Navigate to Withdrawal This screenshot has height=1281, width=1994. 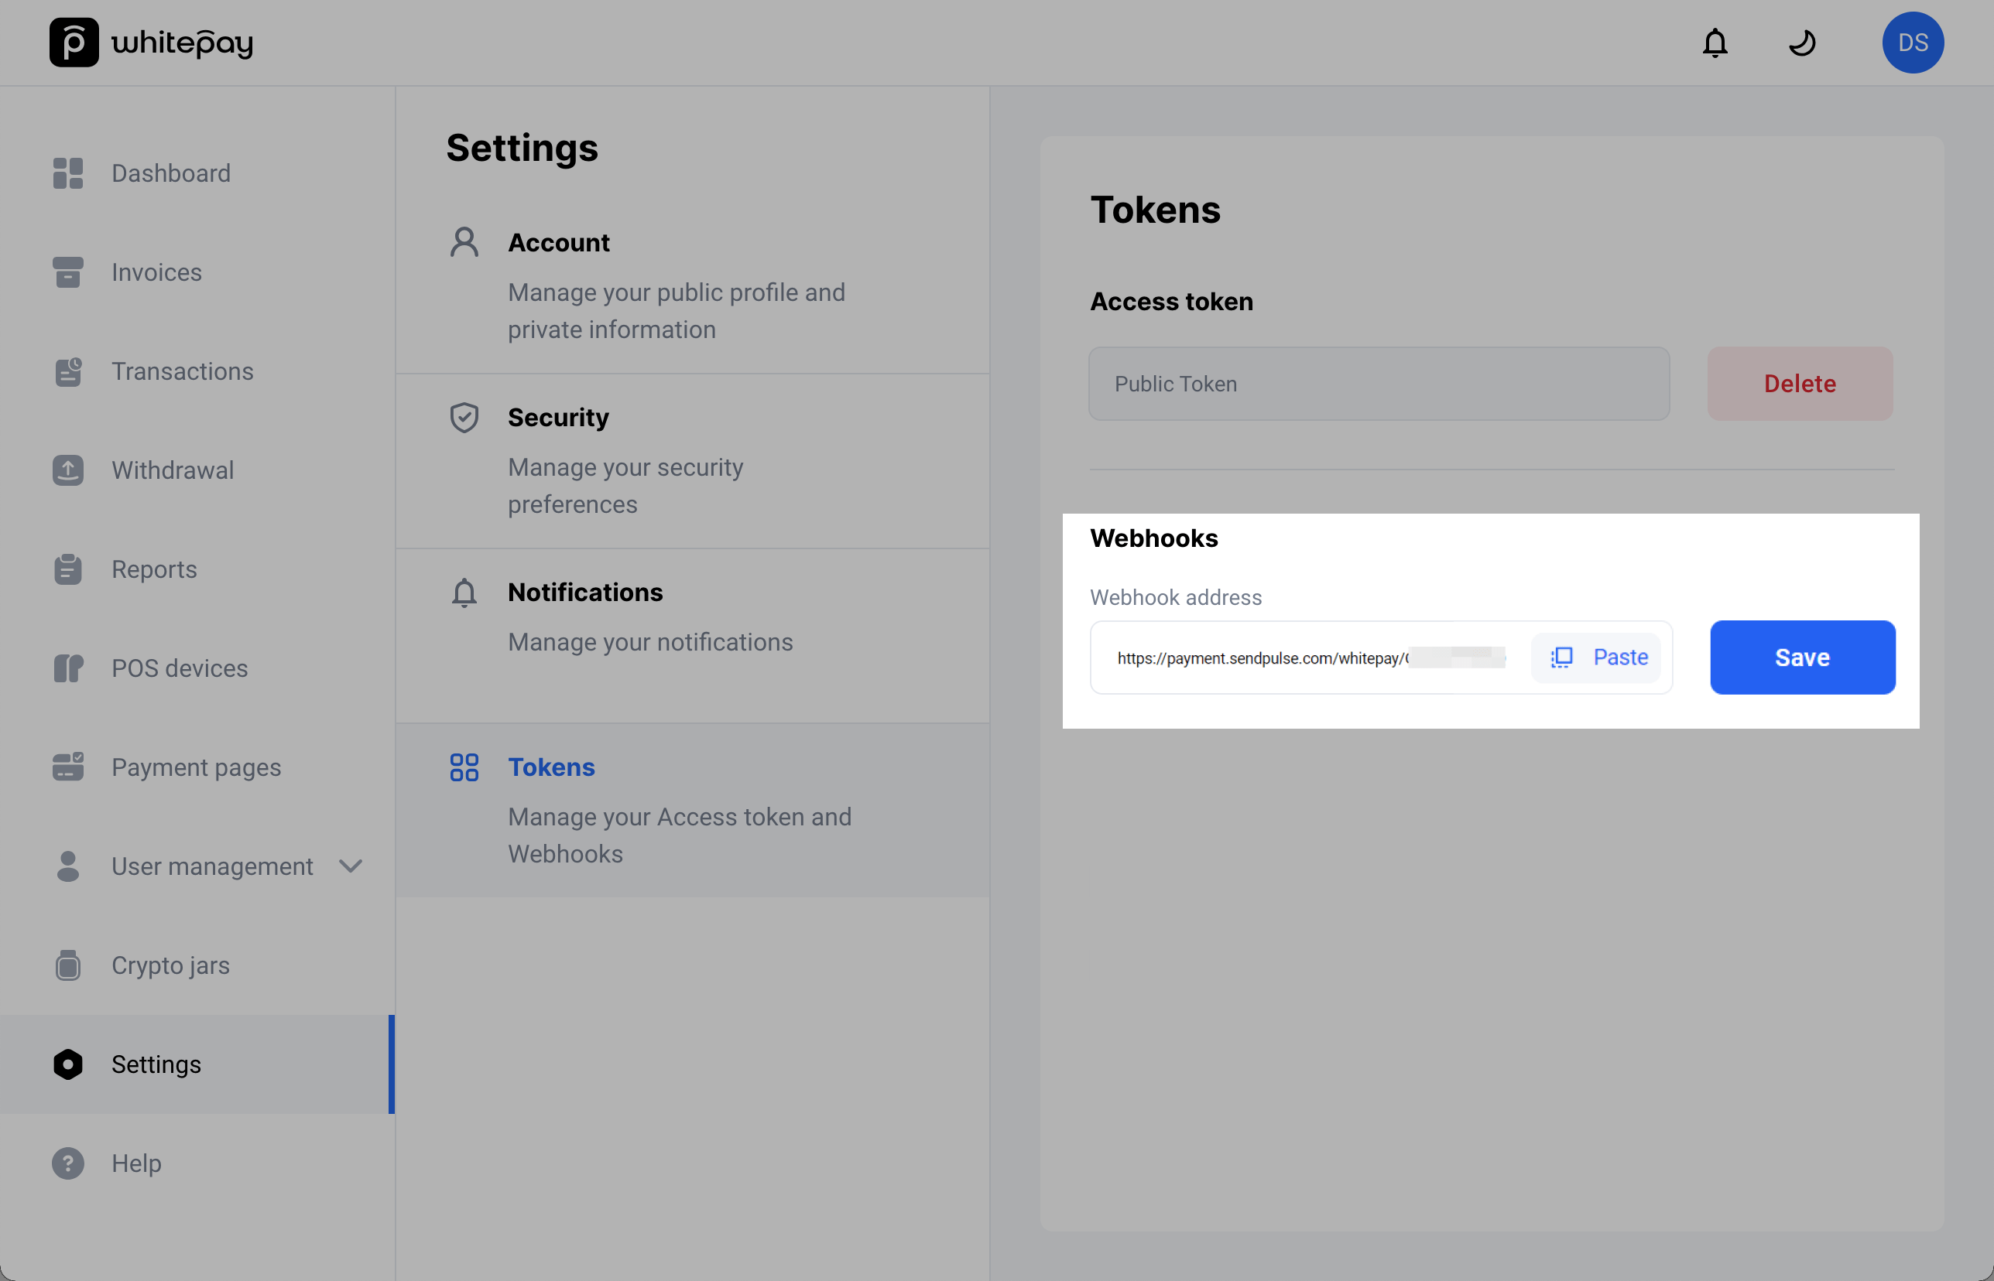tap(173, 470)
